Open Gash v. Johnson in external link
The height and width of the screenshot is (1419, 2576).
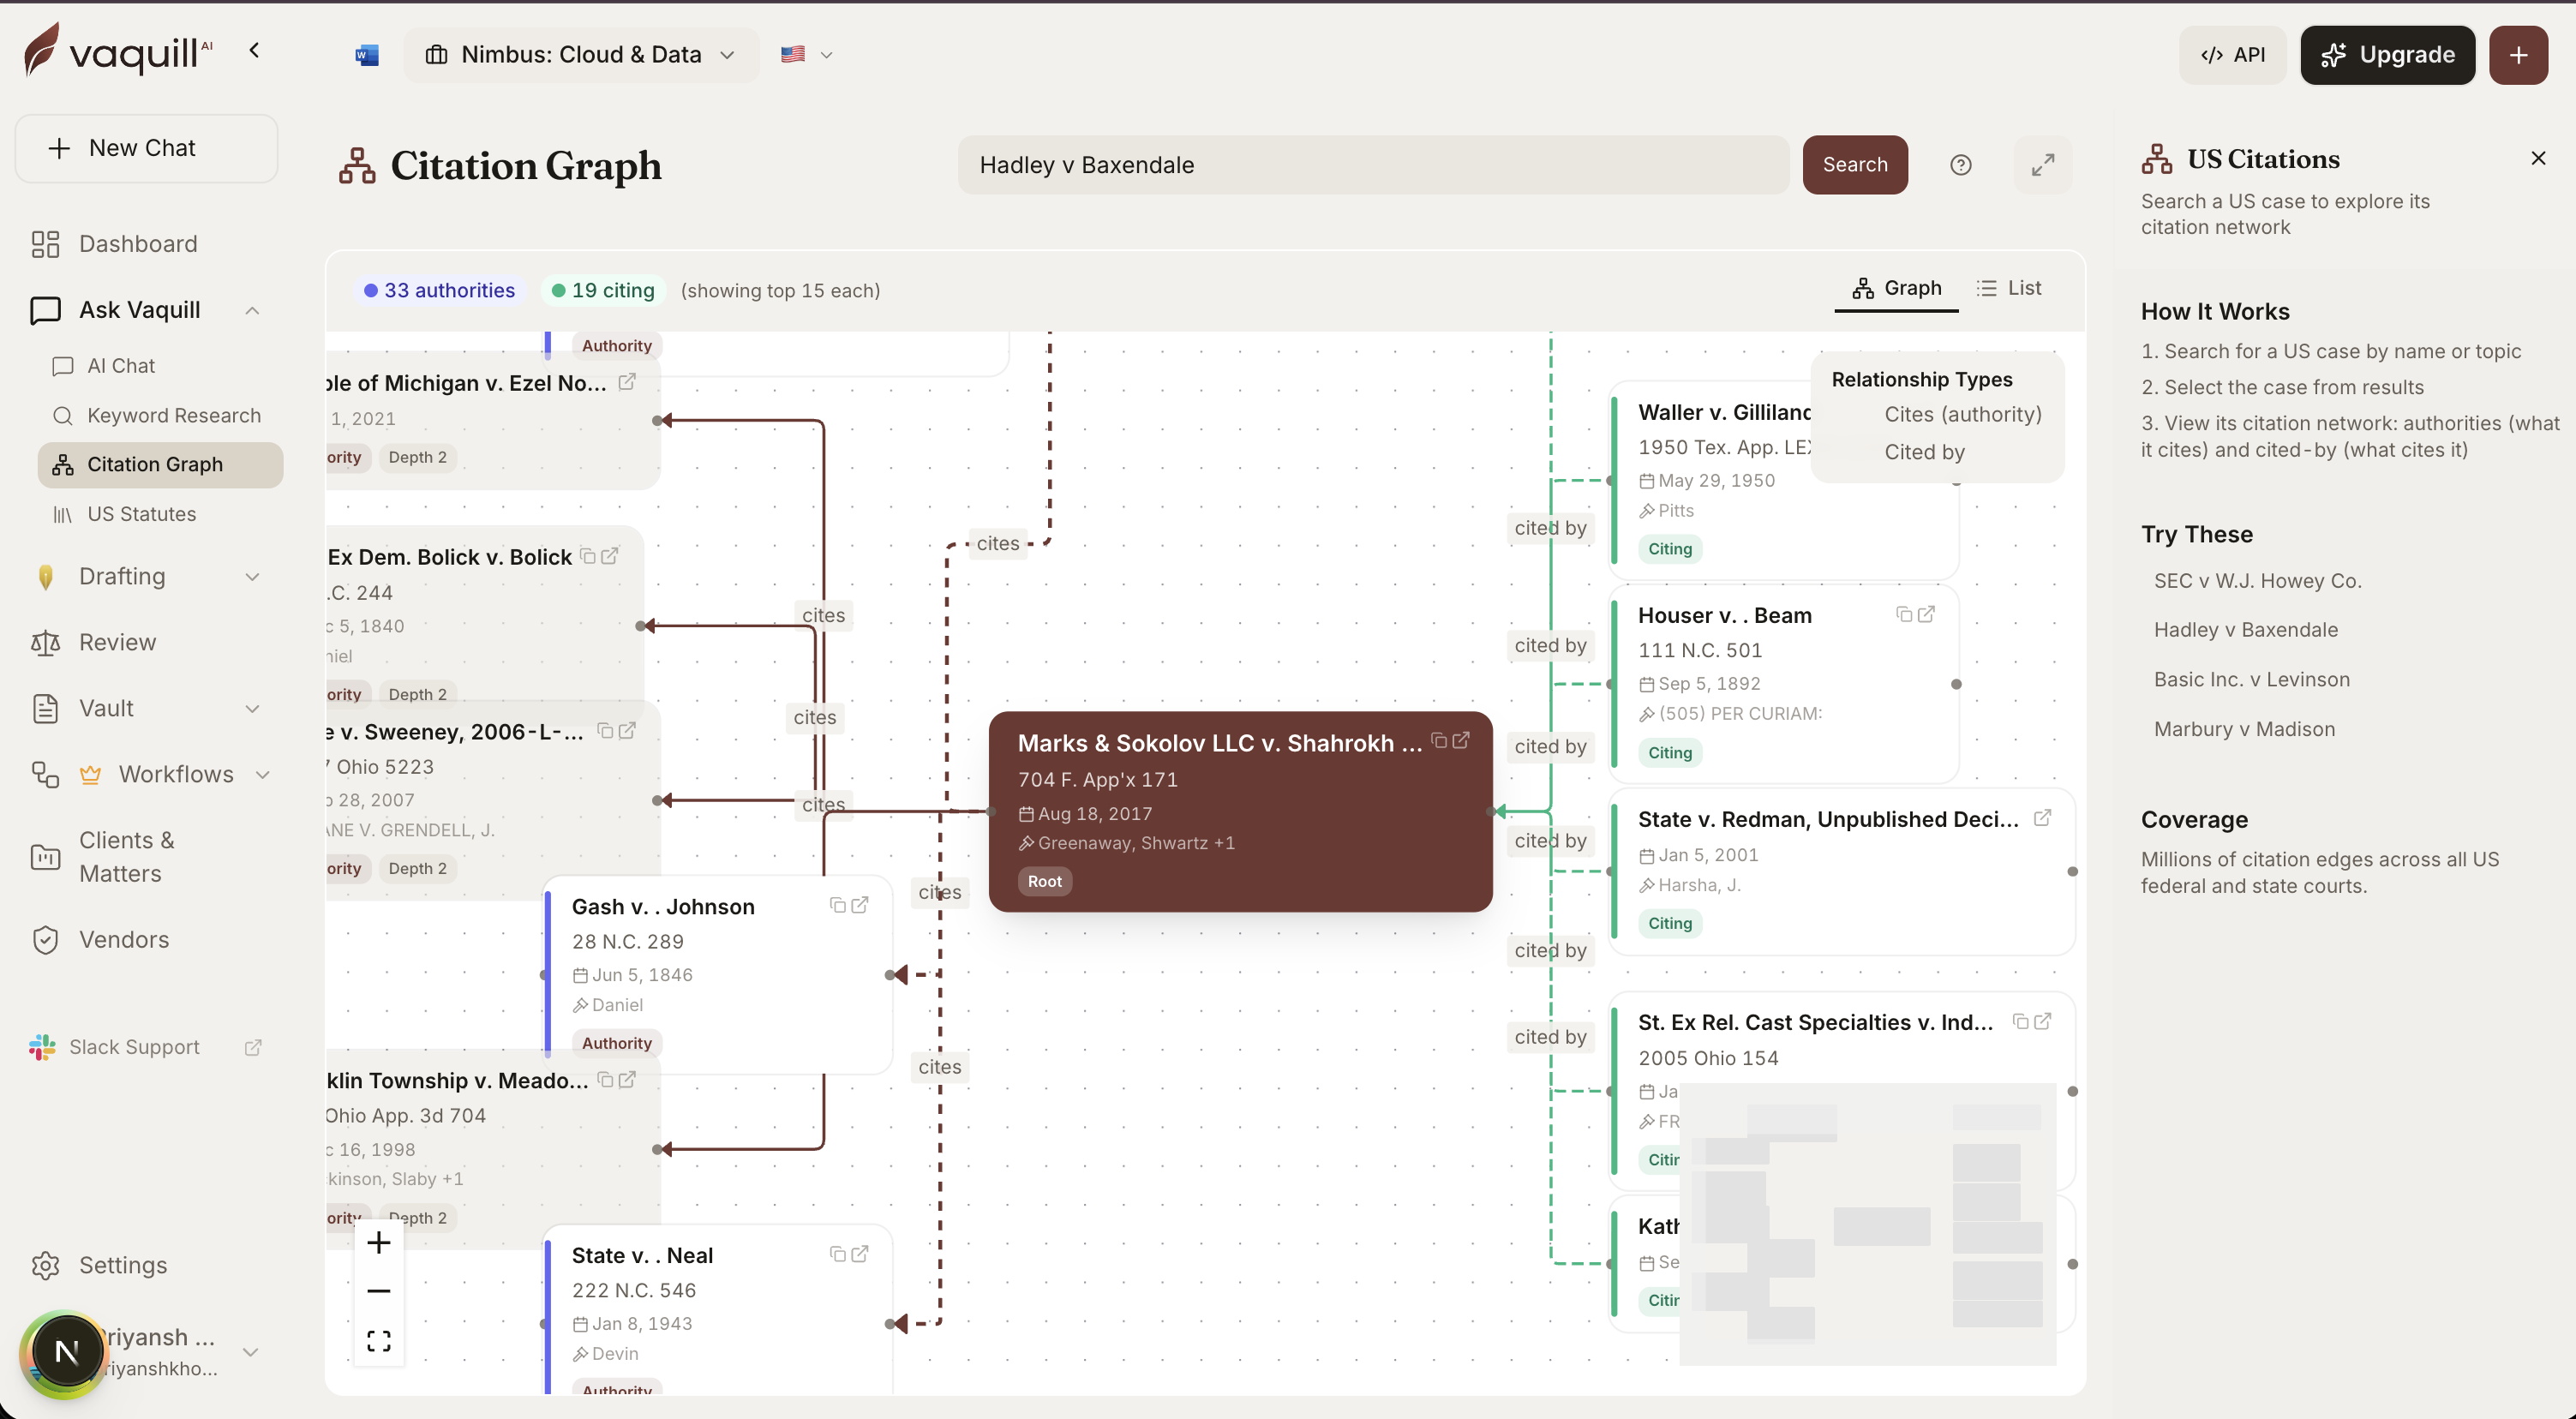pos(859,905)
